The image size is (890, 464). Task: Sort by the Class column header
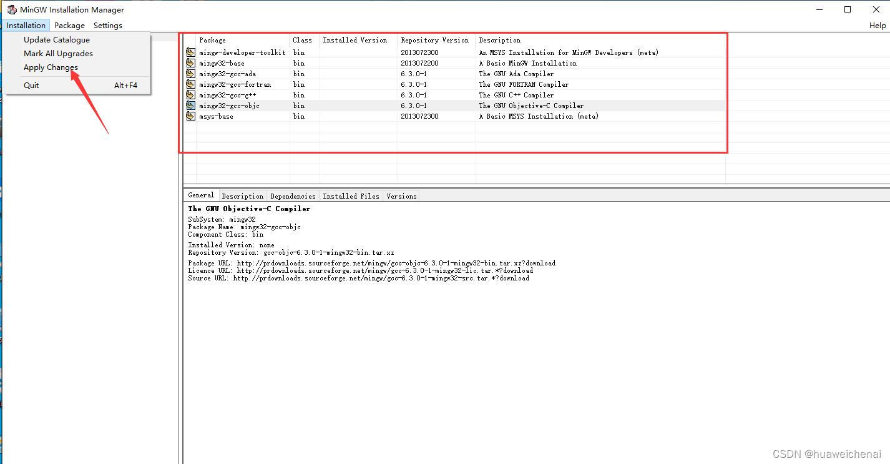pos(305,40)
